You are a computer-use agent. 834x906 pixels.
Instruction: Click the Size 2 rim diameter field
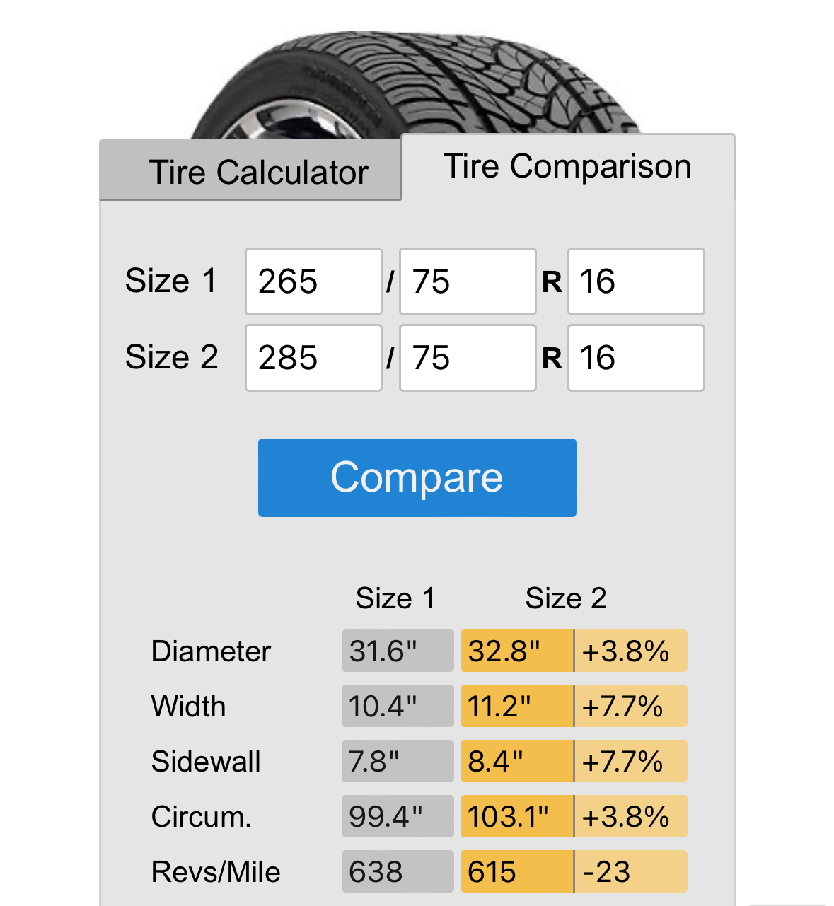pos(636,358)
